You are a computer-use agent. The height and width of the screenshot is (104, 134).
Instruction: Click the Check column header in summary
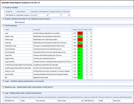tap(18, 30)
